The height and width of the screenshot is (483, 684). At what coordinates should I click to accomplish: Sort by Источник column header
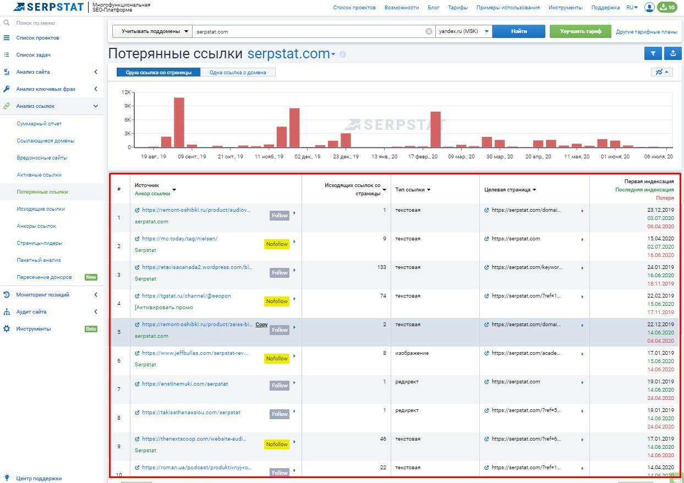147,185
